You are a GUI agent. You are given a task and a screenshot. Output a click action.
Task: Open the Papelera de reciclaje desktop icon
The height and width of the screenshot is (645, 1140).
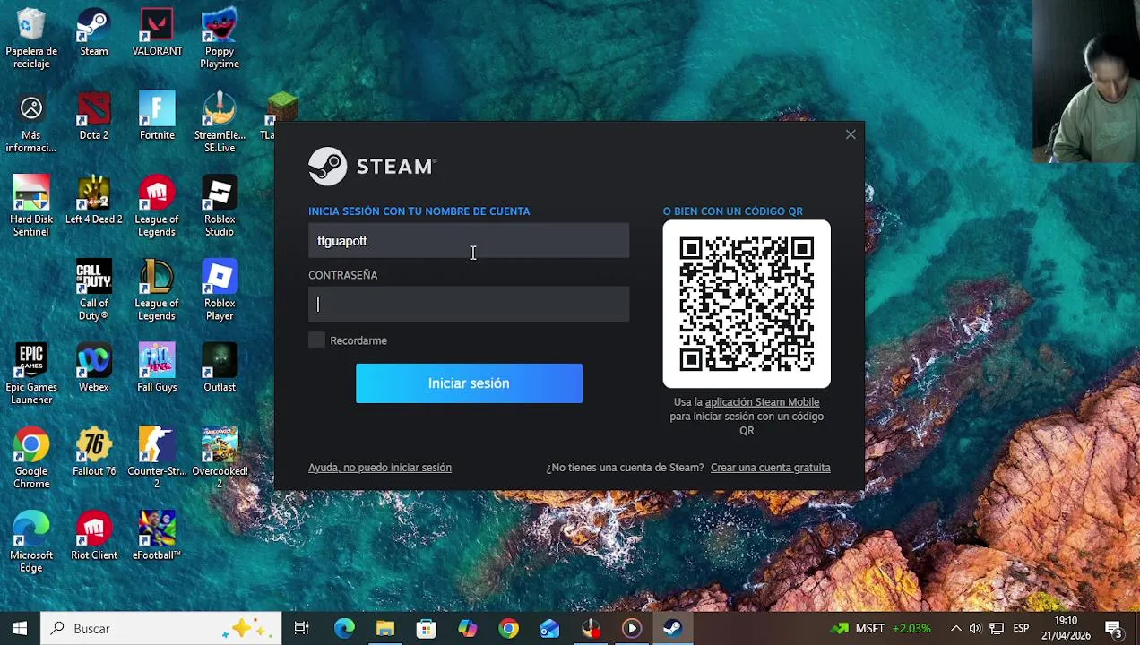31,39
